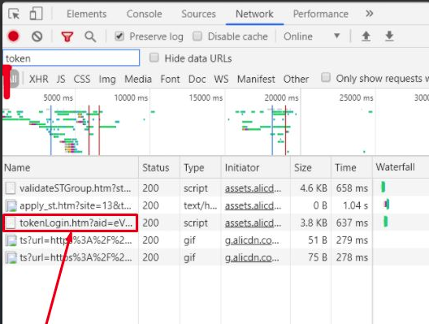Select the ts?url request sized 75 B
The width and height of the screenshot is (429, 324).
[215, 257]
